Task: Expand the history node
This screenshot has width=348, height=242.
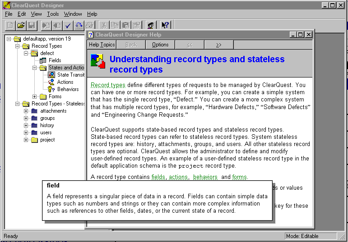Action: pyautogui.click(x=26, y=125)
